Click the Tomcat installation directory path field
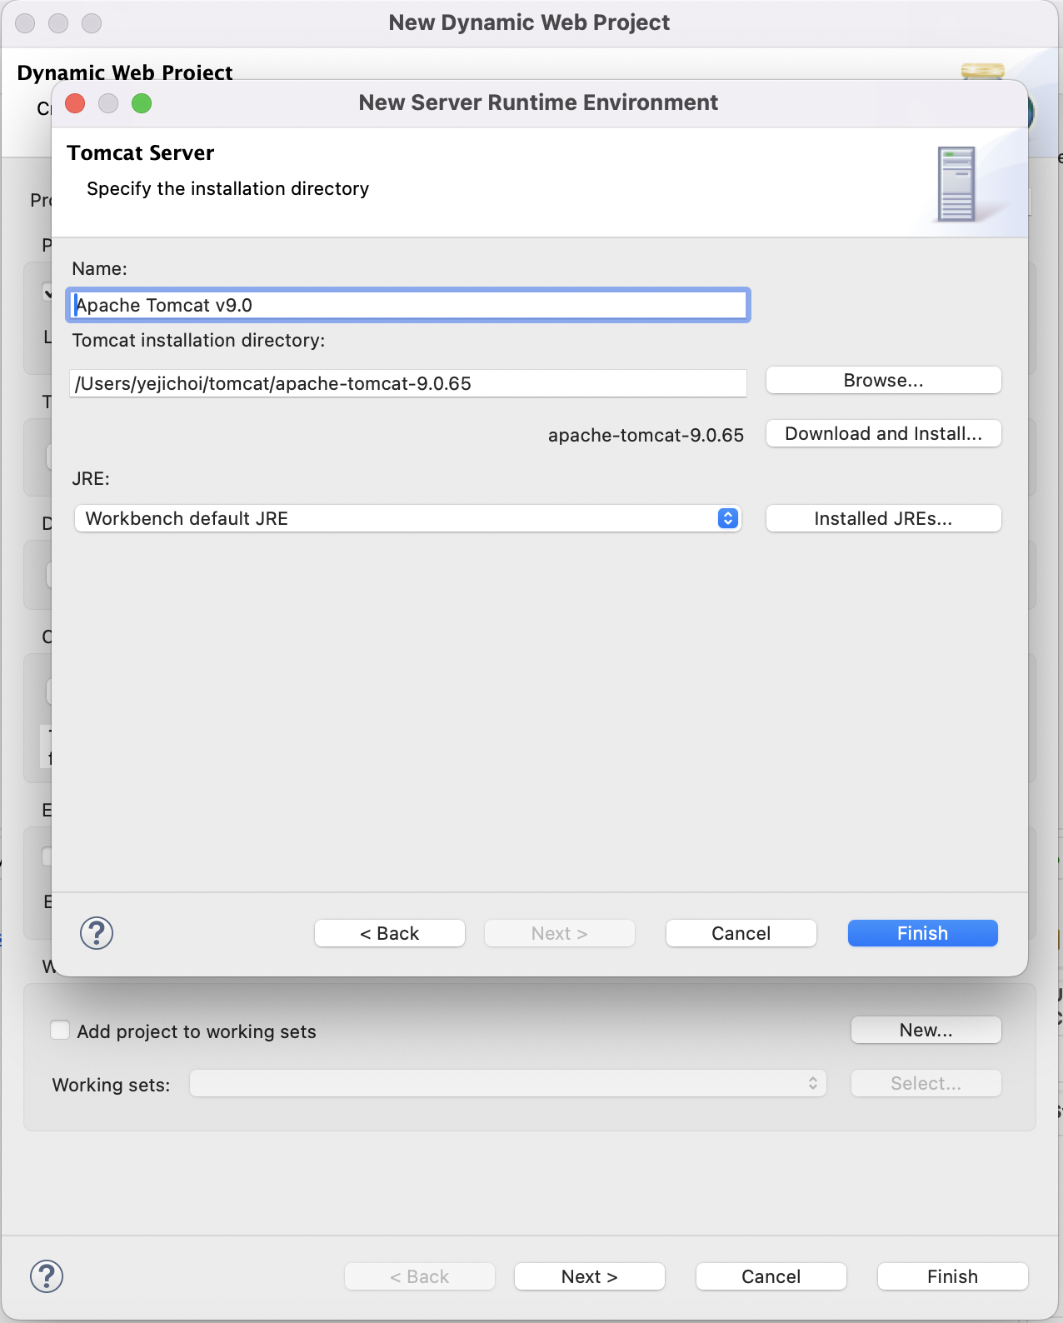Image resolution: width=1063 pixels, height=1323 pixels. [408, 383]
